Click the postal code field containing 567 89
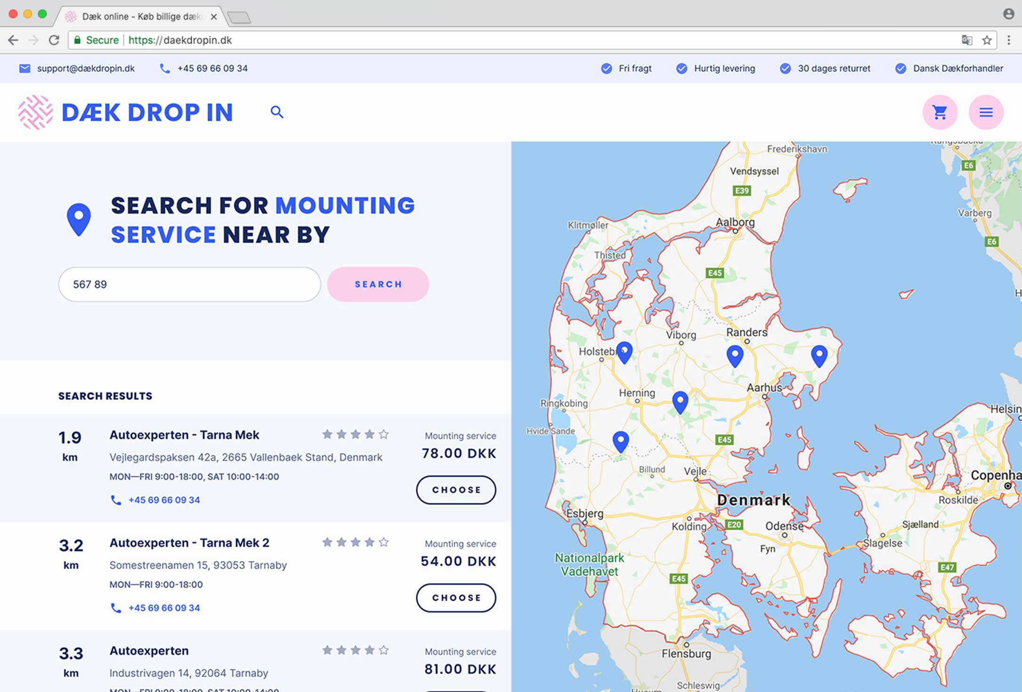The height and width of the screenshot is (692, 1022). [x=189, y=284]
